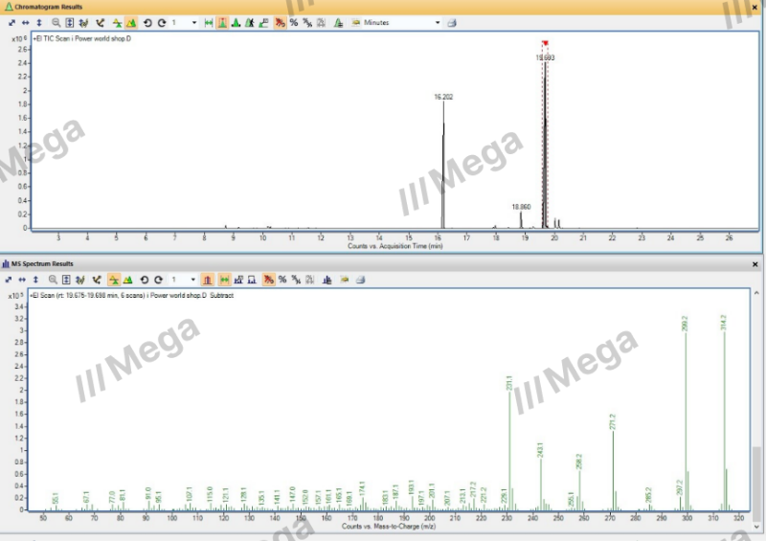Screen dimensions: 766x541
Task: Click the Chromatogram percent scale icon
Action: tap(294, 22)
